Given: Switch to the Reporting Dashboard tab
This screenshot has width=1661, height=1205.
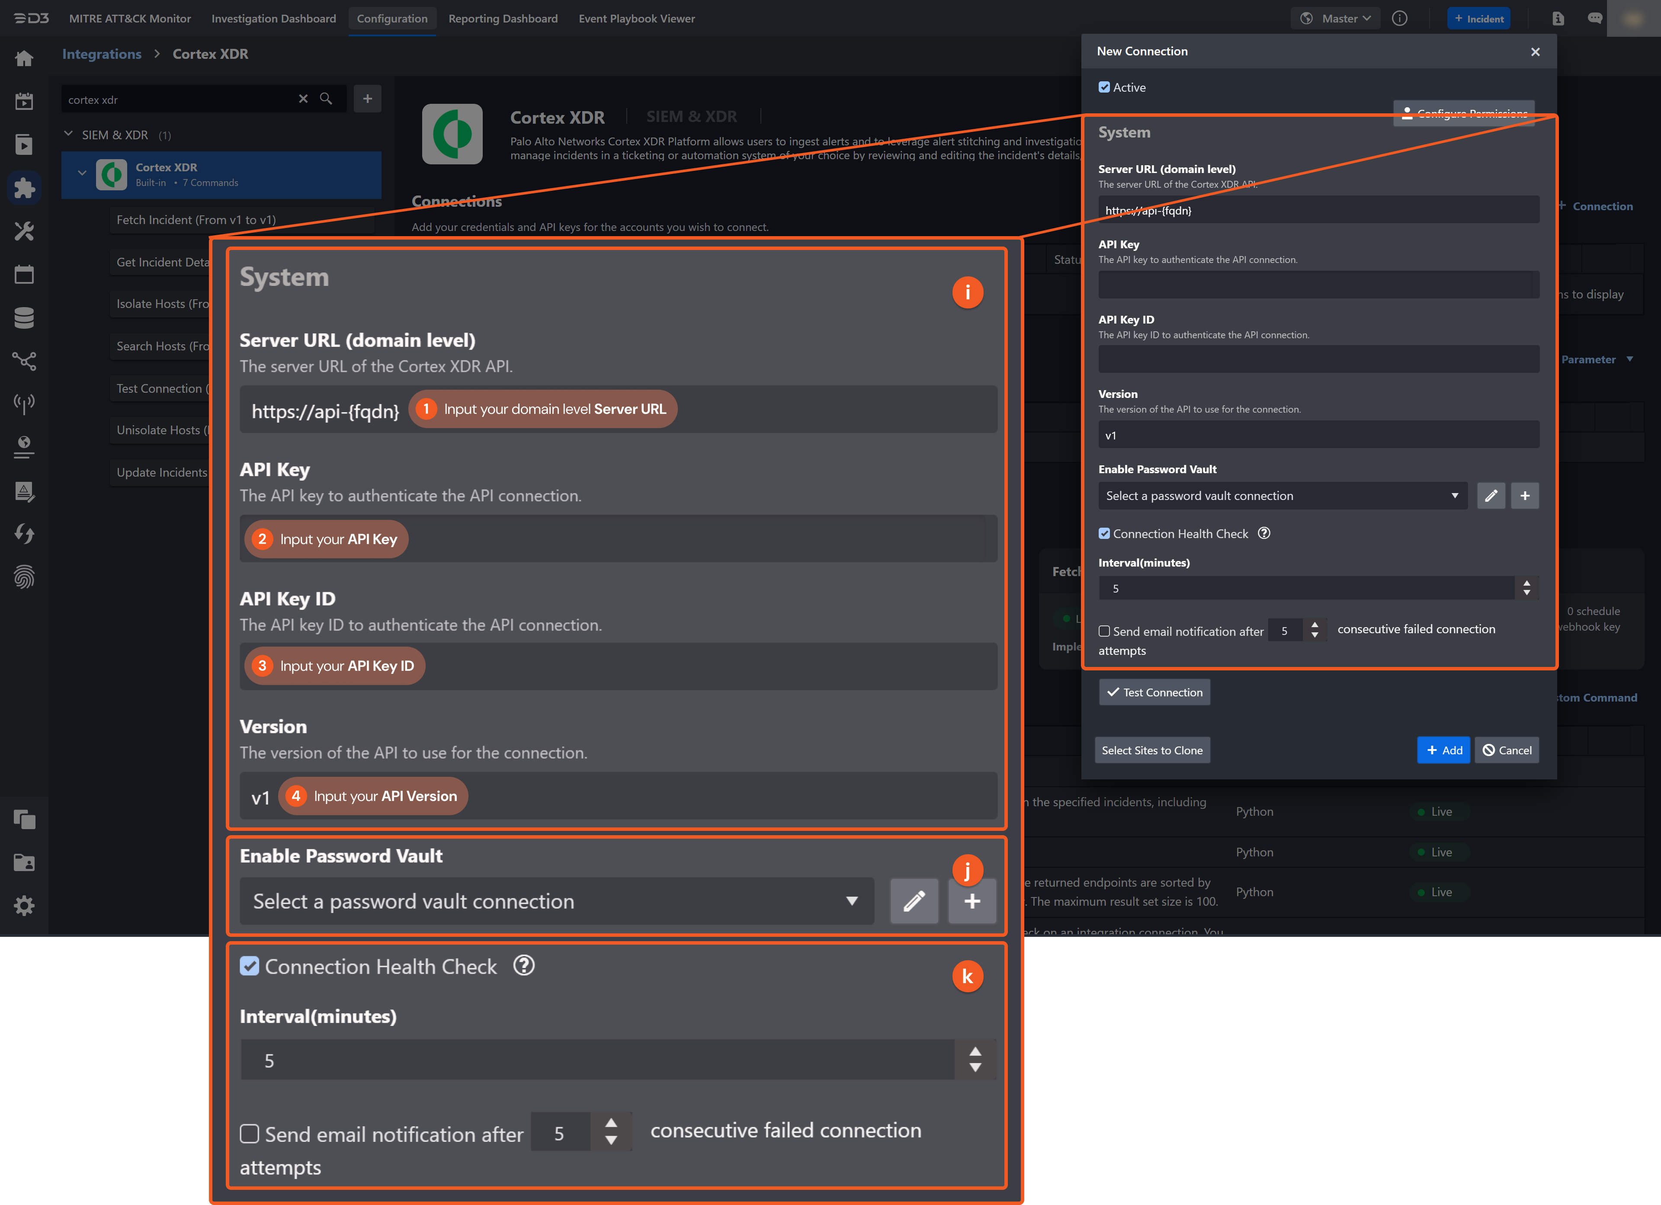Looking at the screenshot, I should click(x=503, y=18).
